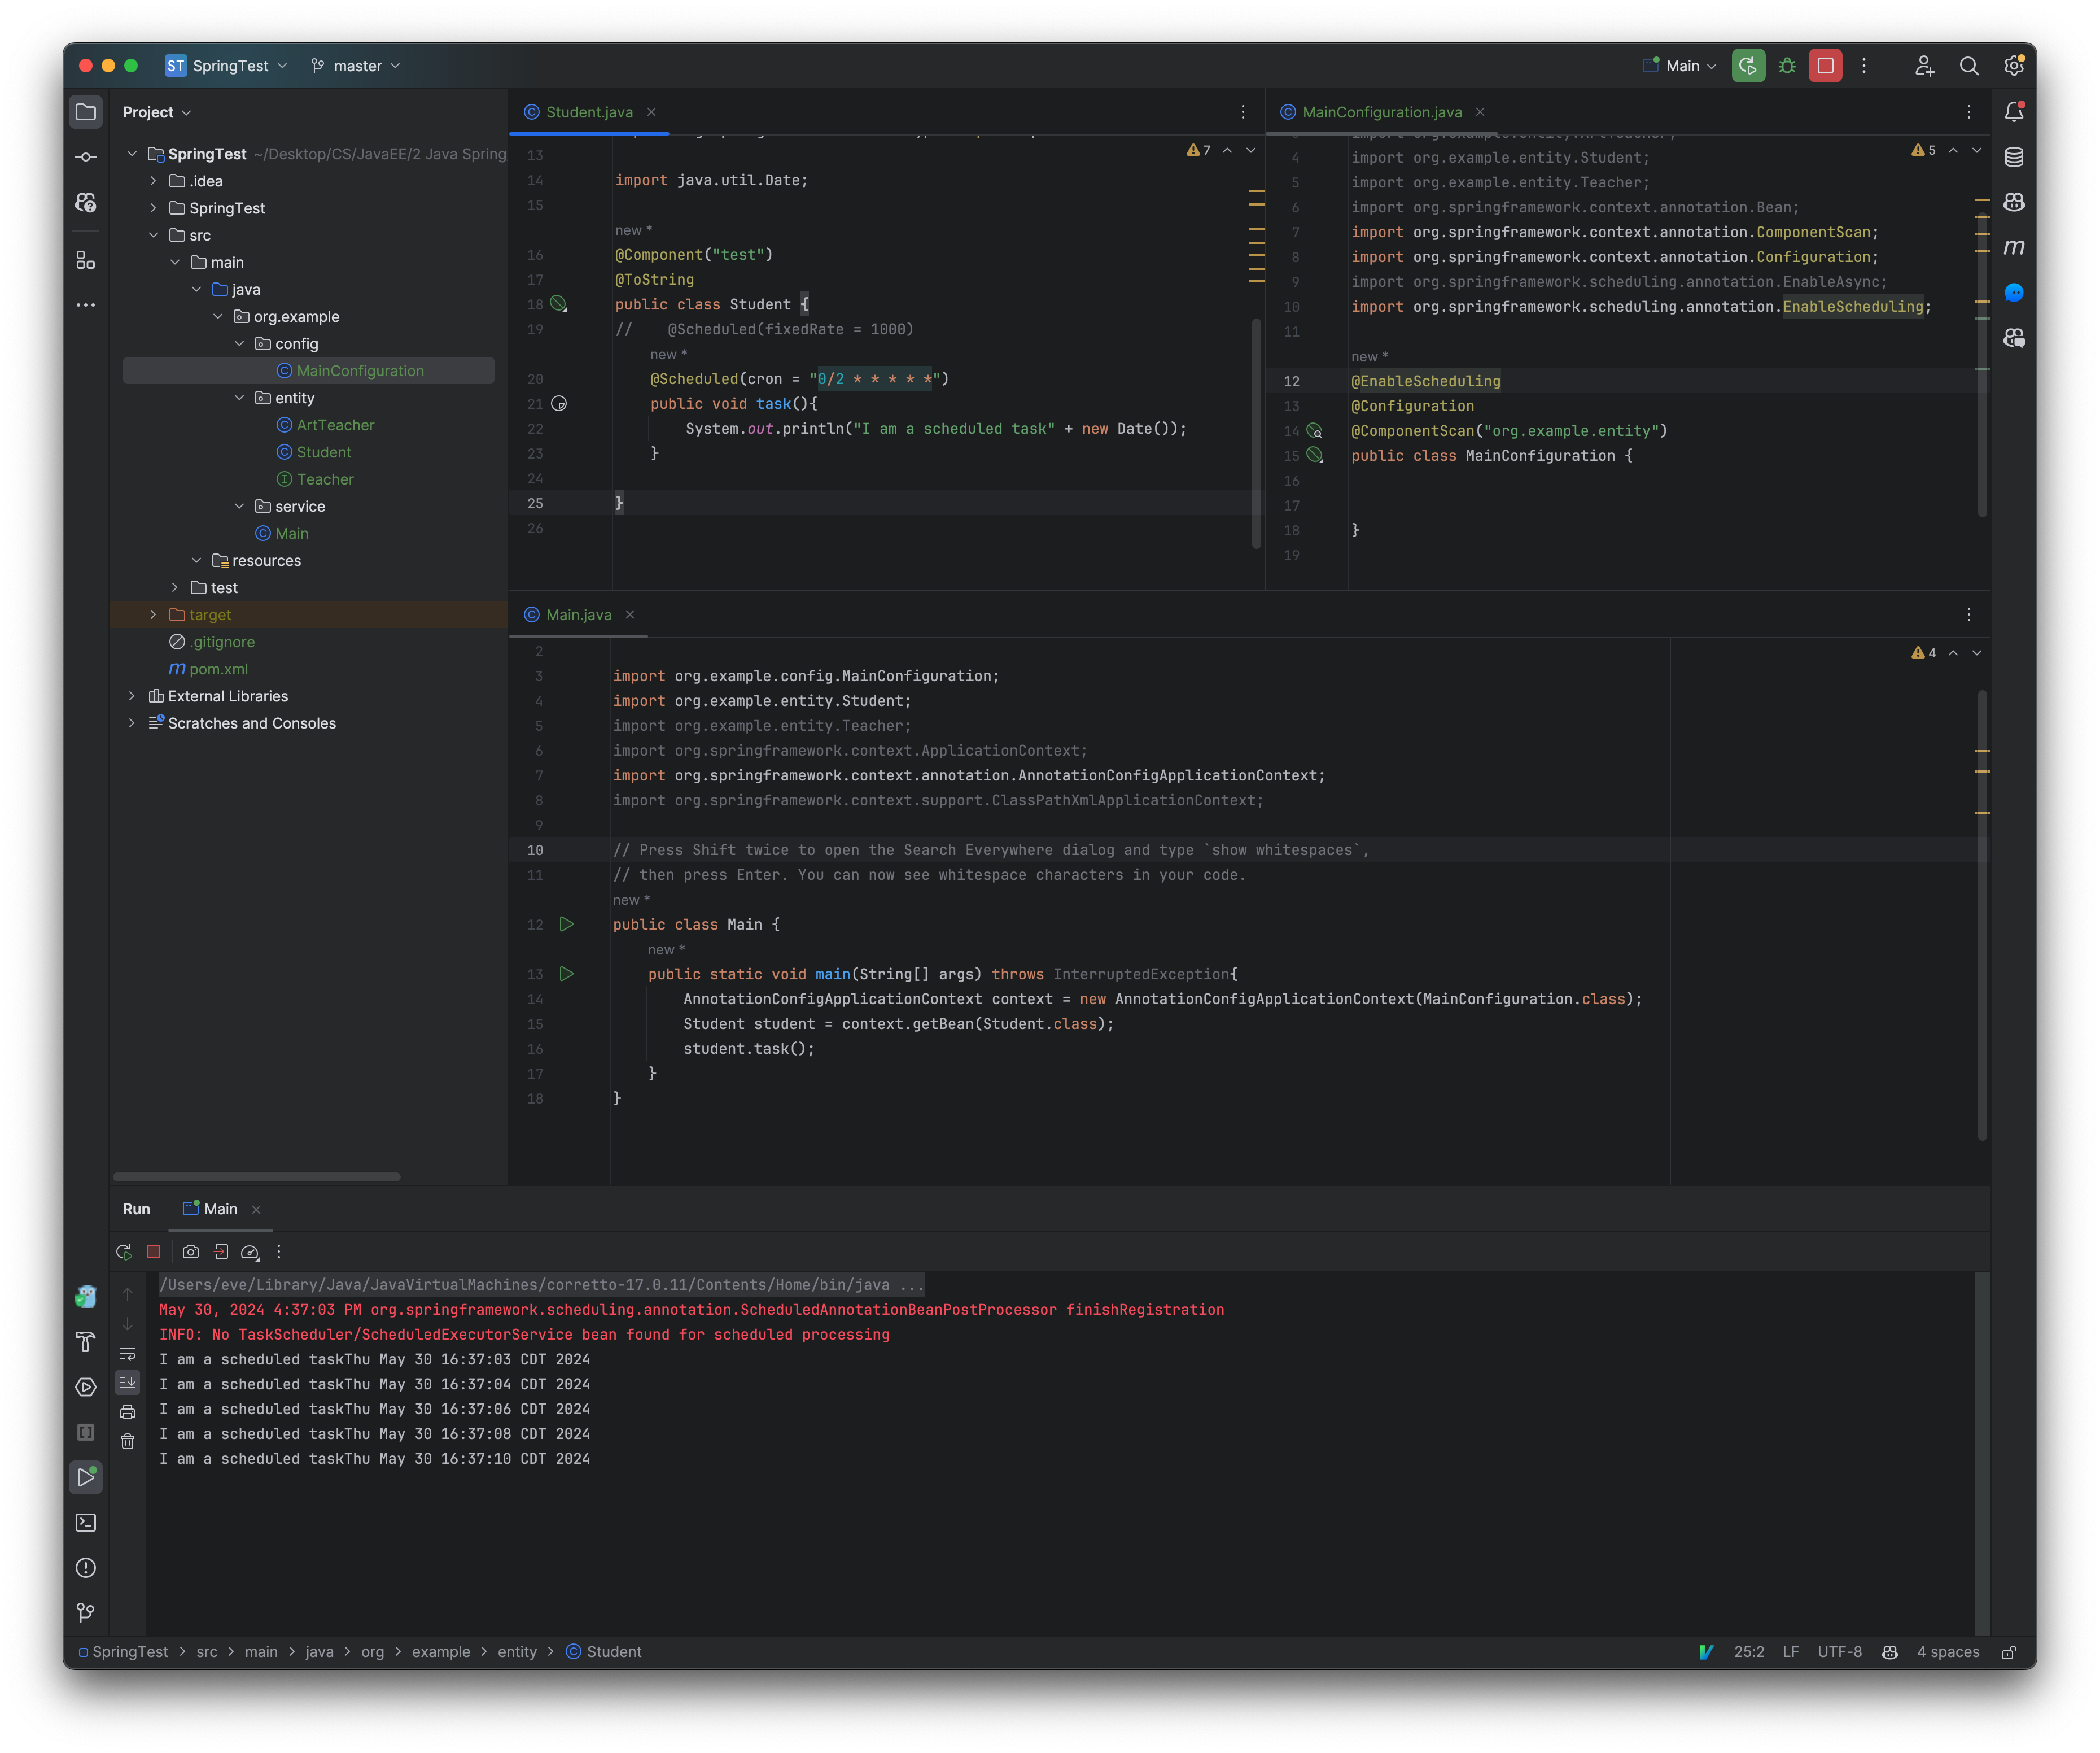Disable scroll to end in the console
Image resolution: width=2100 pixels, height=1753 pixels.
(128, 1384)
